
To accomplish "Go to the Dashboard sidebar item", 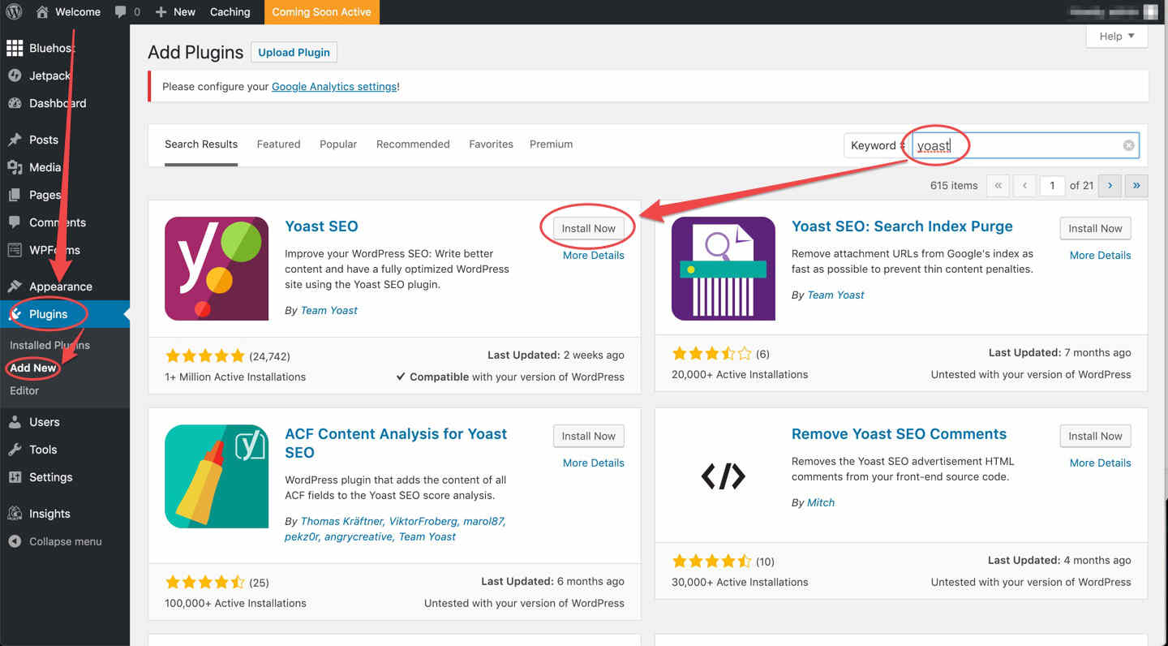I will coord(65,103).
